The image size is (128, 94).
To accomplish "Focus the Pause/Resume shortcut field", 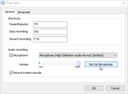I will (50, 24).
